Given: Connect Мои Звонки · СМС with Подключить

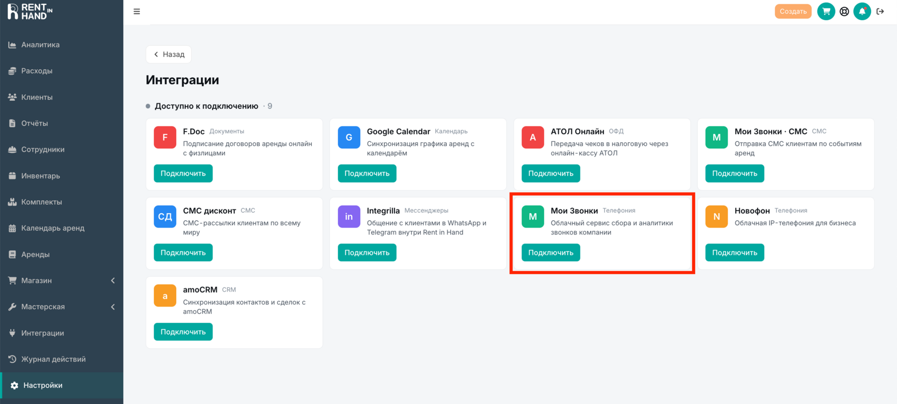Looking at the screenshot, I should pos(735,173).
